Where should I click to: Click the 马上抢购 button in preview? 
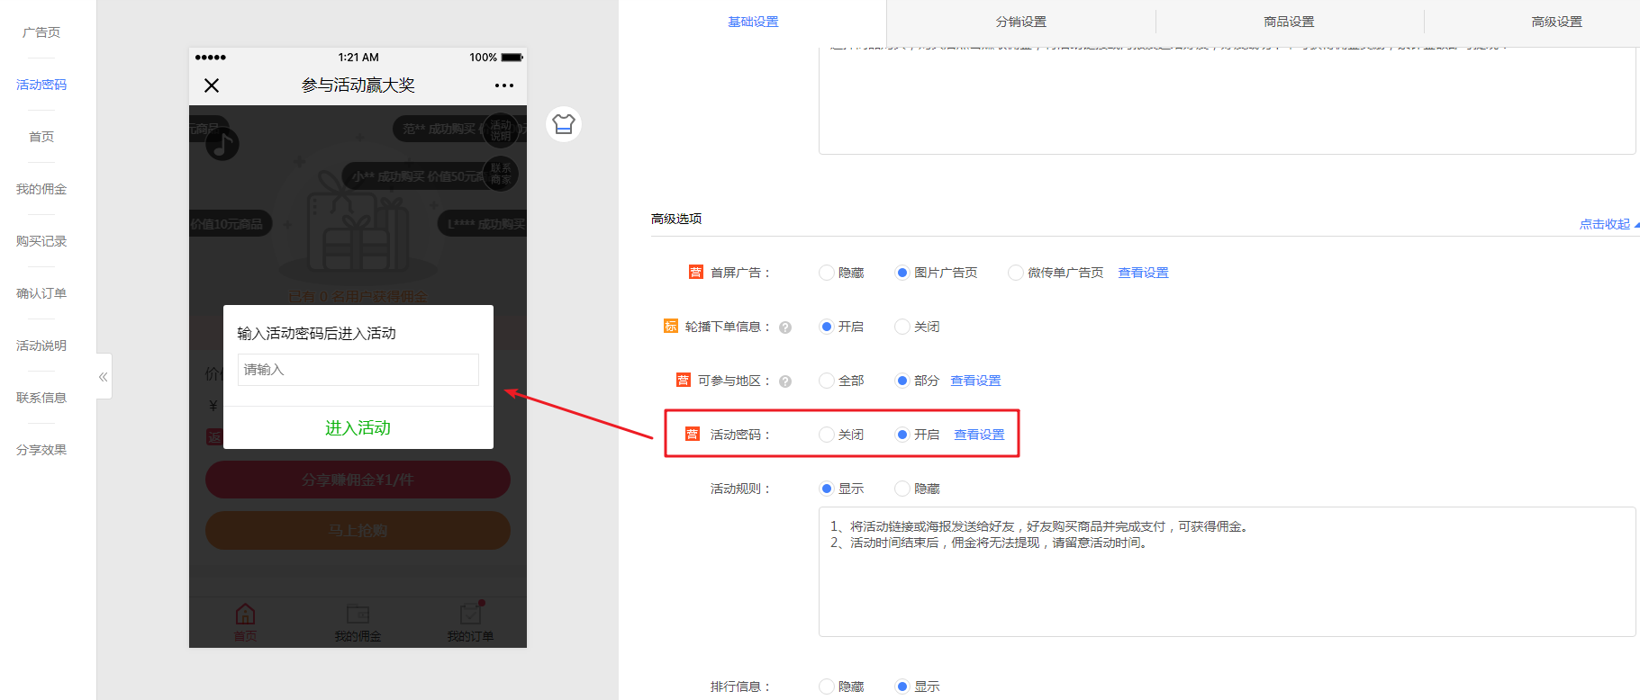tap(358, 531)
